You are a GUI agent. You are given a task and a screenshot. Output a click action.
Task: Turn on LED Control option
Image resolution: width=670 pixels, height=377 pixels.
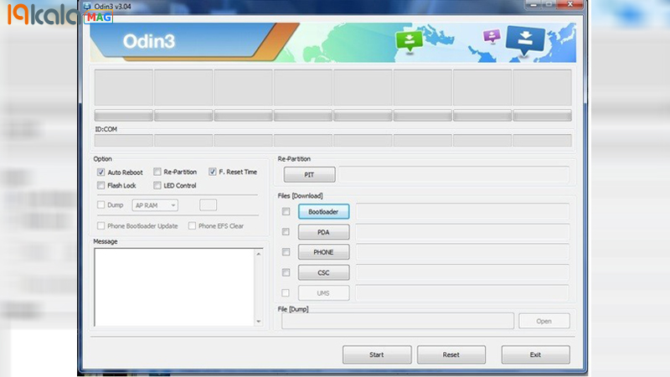click(x=157, y=185)
